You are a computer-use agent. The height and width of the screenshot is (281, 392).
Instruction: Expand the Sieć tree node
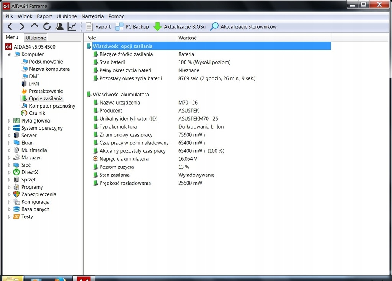click(9, 165)
